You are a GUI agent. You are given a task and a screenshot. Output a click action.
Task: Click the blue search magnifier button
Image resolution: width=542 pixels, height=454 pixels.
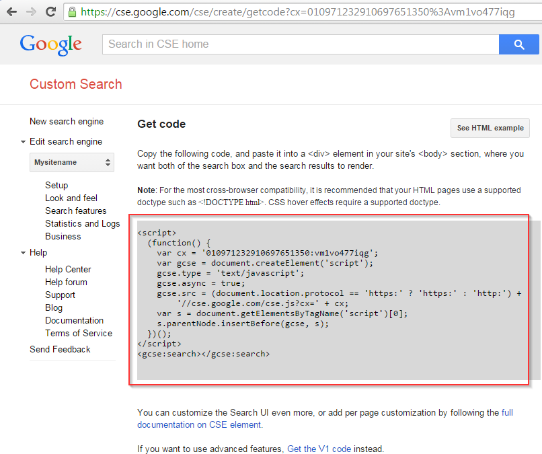point(519,44)
